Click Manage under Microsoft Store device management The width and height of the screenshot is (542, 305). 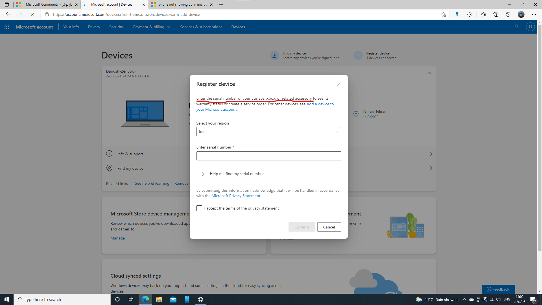(117, 238)
